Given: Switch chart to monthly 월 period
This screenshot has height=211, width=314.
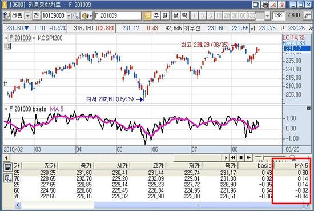Looking at the screenshot, I should tap(164, 15).
